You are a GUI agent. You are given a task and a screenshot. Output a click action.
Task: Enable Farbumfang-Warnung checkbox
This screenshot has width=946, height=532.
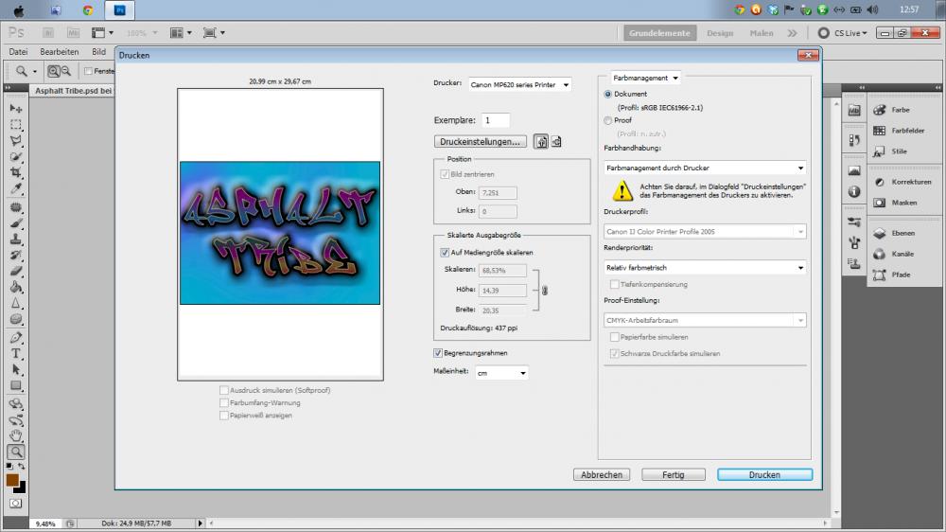pyautogui.click(x=224, y=402)
